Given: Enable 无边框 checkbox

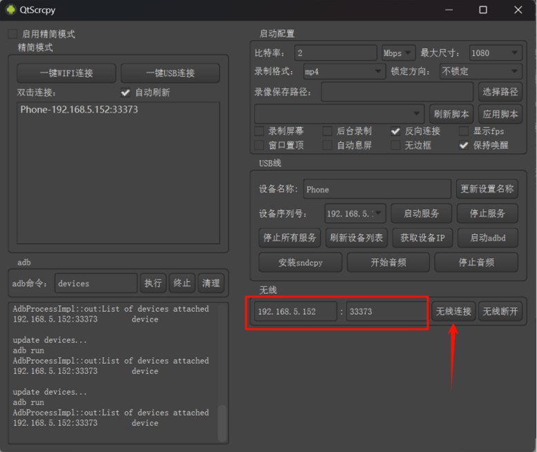Looking at the screenshot, I should 395,146.
